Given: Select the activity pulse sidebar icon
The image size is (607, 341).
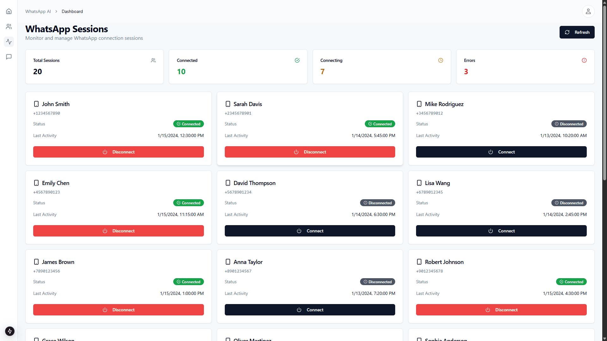Looking at the screenshot, I should pyautogui.click(x=9, y=42).
